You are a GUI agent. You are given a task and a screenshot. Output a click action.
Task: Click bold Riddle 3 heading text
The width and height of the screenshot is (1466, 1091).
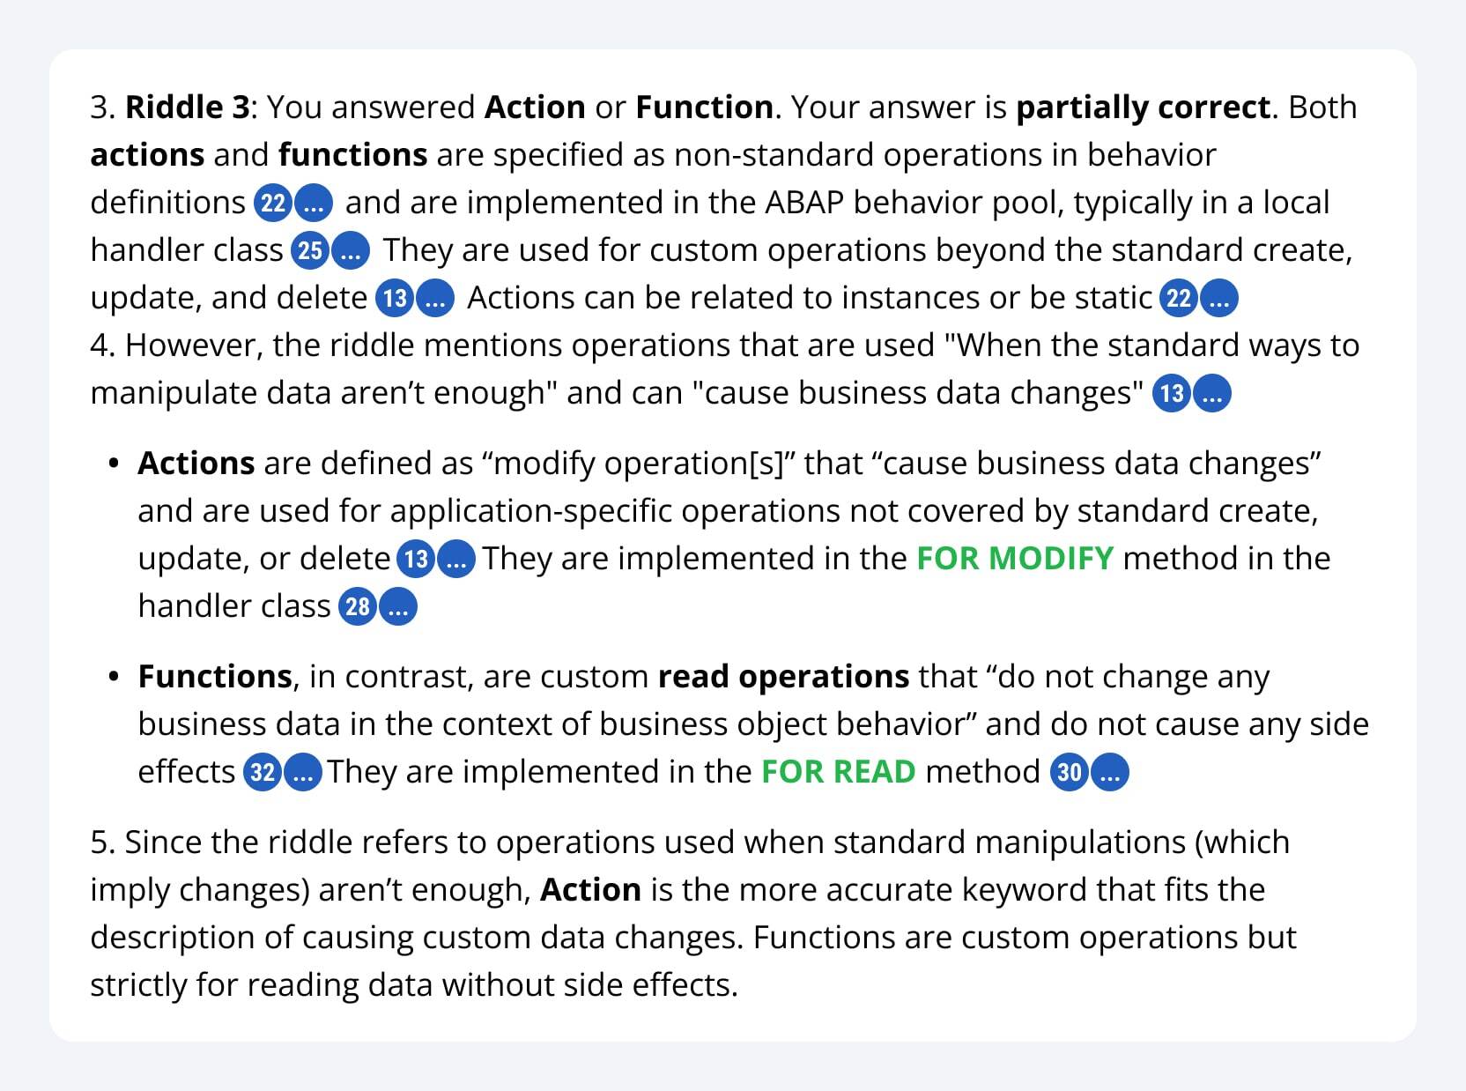pyautogui.click(x=188, y=108)
